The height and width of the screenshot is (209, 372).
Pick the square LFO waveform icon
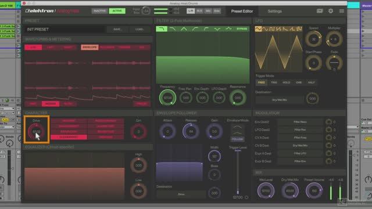click(x=272, y=29)
